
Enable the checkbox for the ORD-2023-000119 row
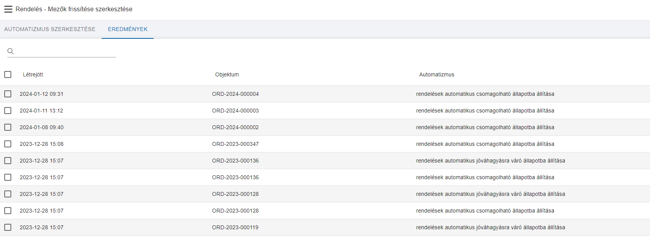pos(8,227)
